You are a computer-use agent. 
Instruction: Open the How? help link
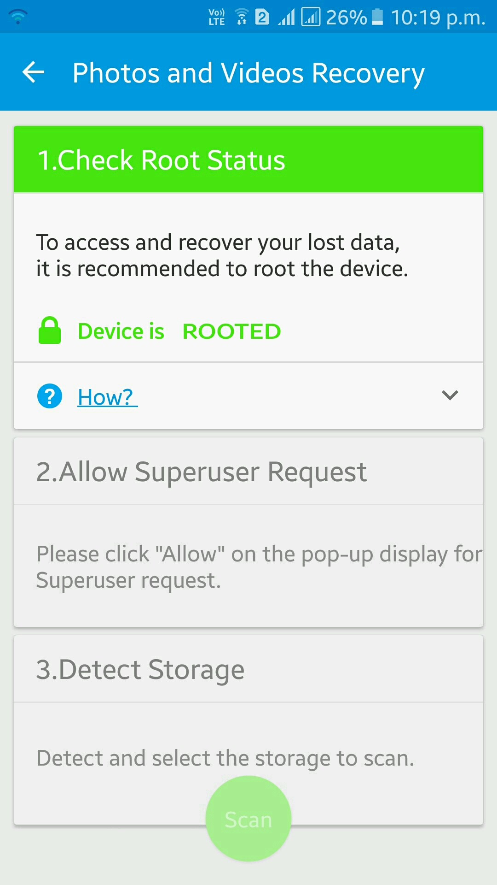click(107, 397)
